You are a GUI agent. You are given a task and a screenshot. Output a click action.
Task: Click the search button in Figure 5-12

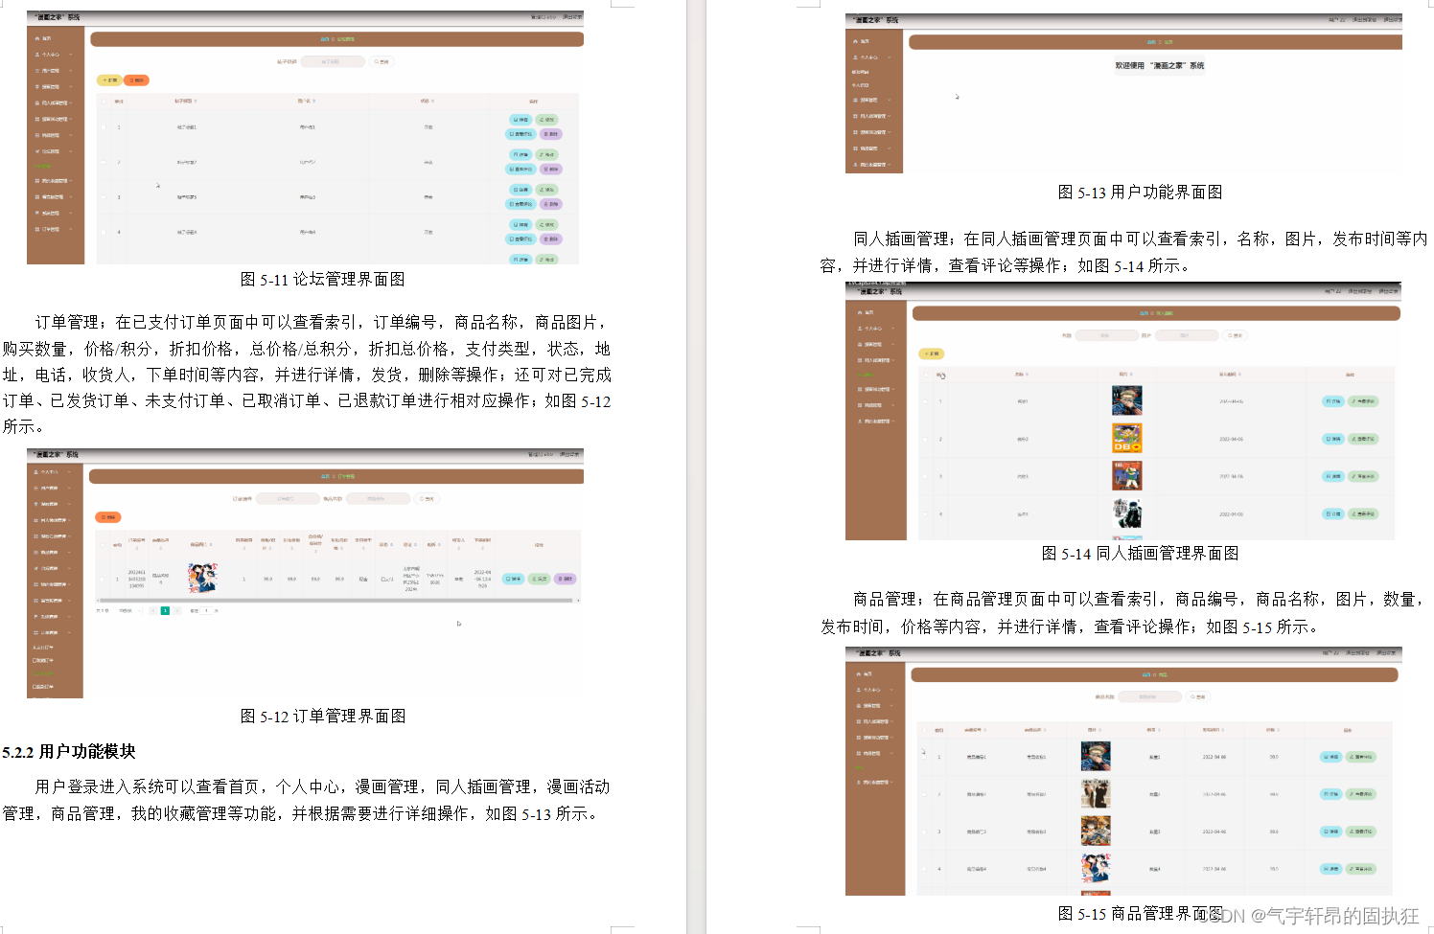[427, 499]
